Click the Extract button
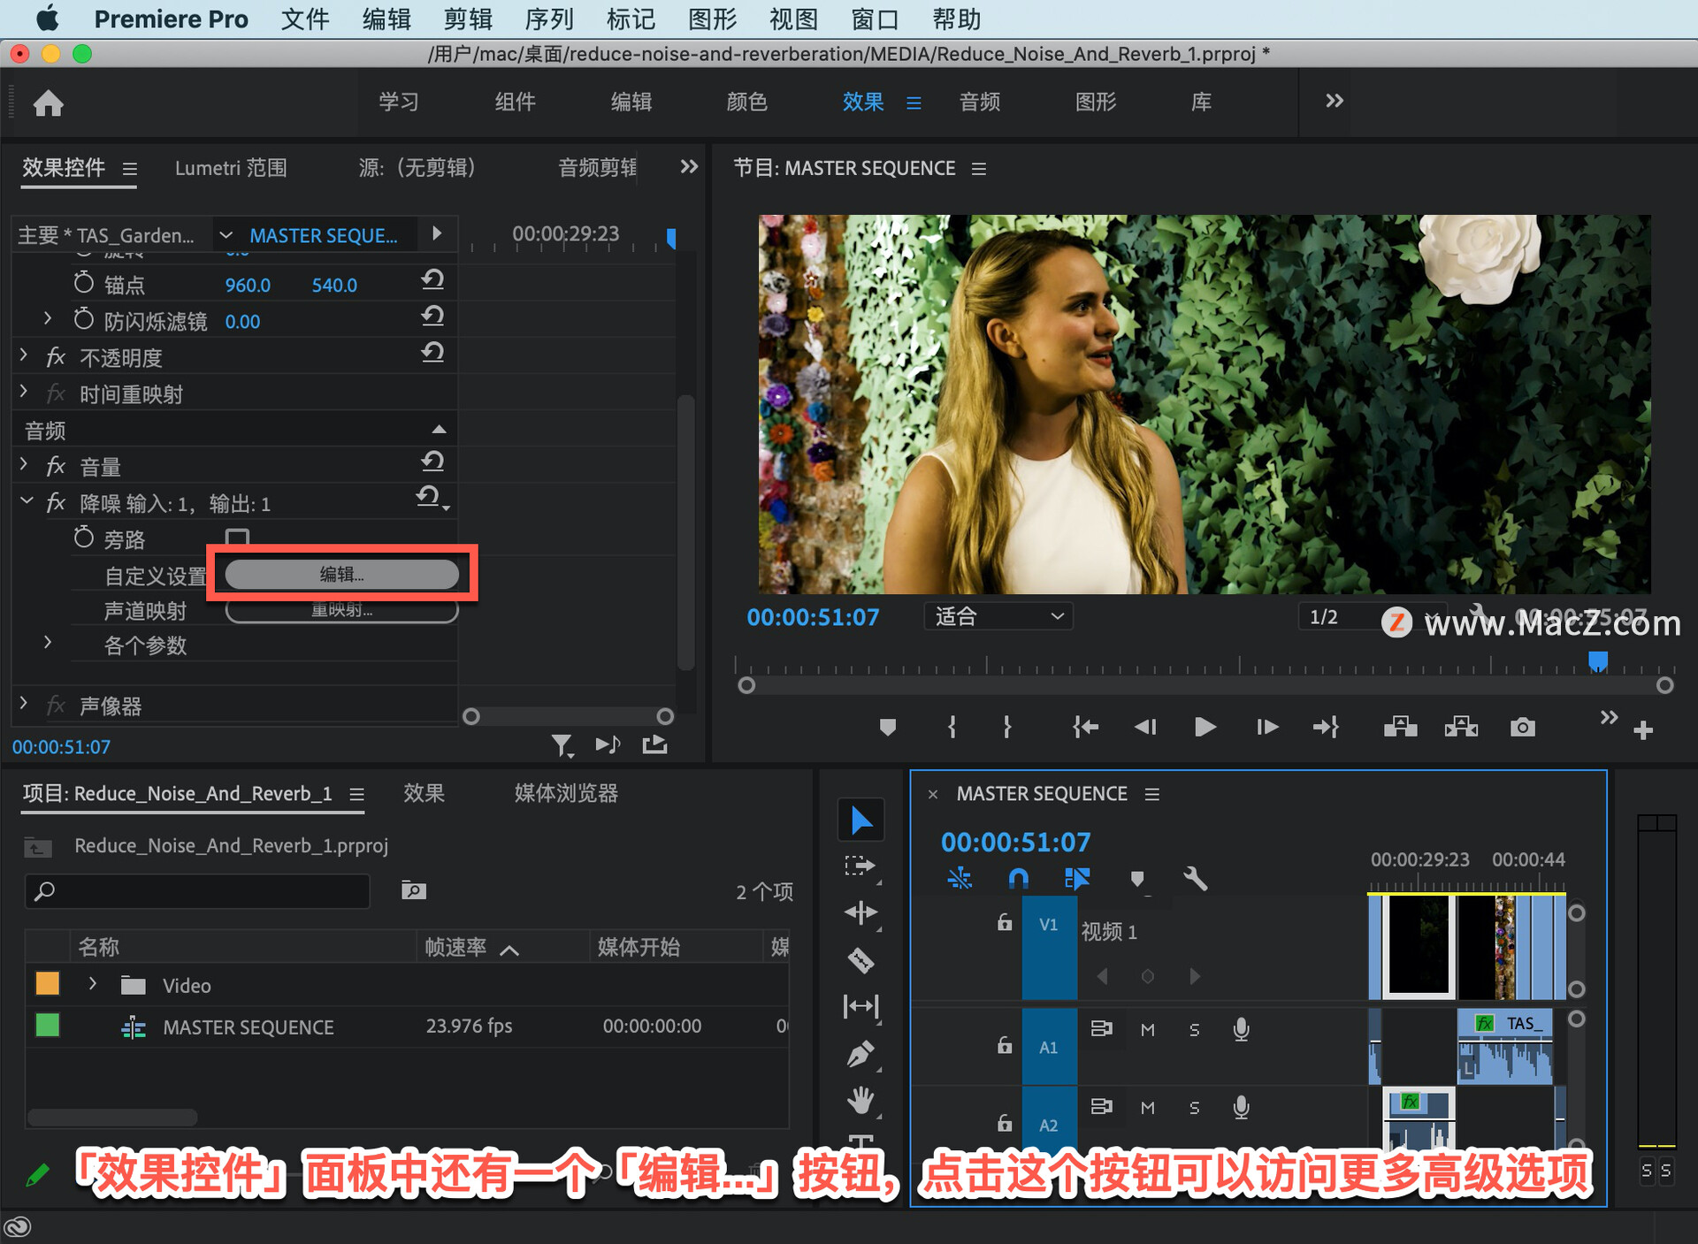This screenshot has height=1244, width=1698. (1461, 727)
